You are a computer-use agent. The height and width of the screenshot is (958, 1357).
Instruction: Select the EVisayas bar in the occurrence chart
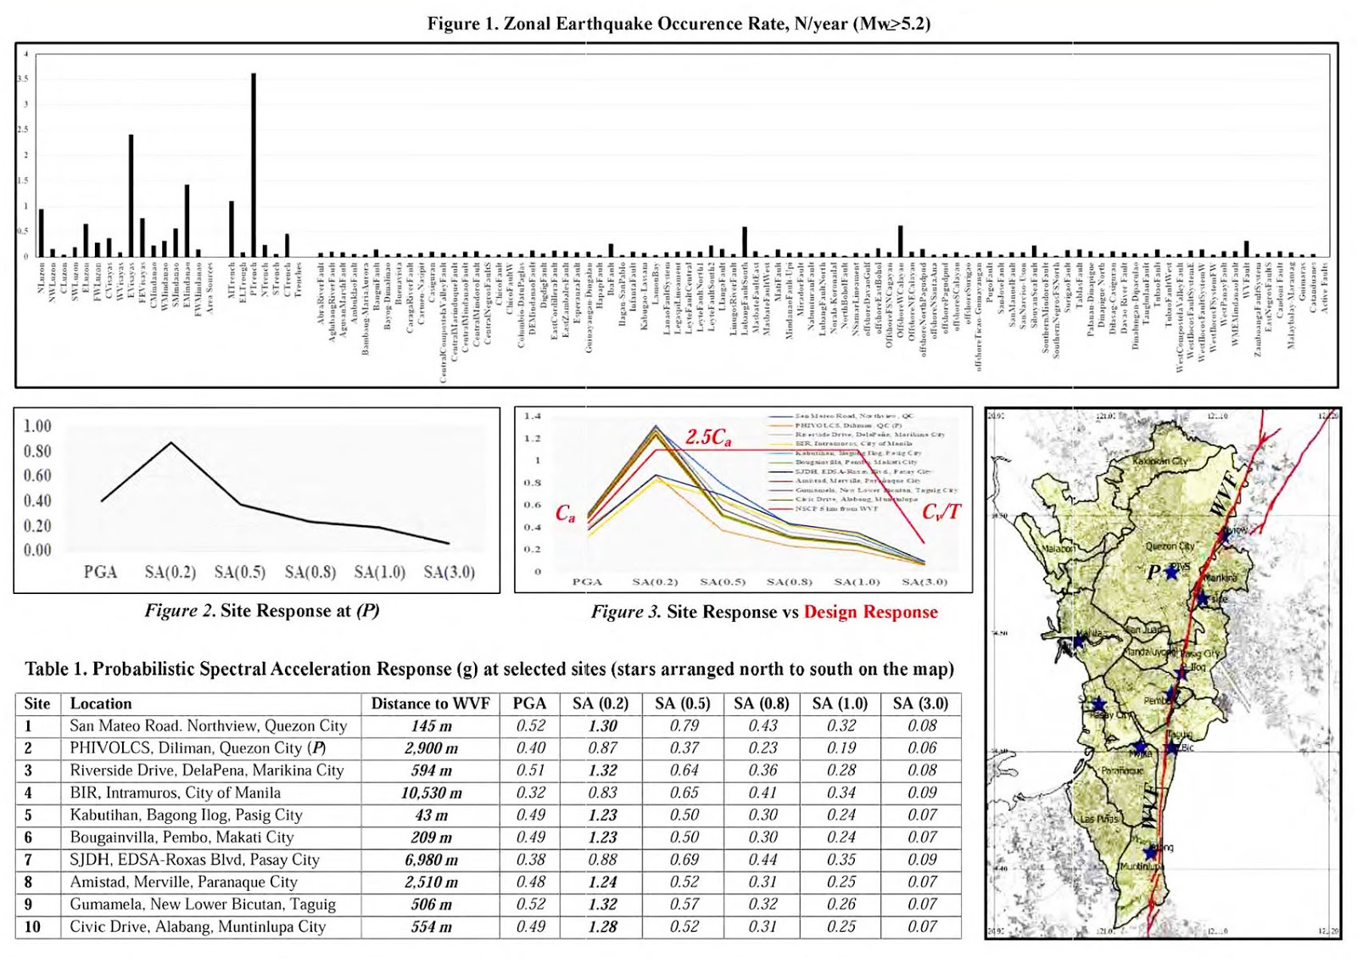click(131, 195)
